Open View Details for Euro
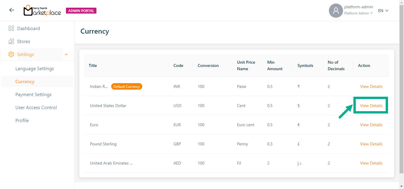 tap(371, 125)
